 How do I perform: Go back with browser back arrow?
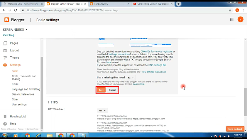[x=4, y=10]
